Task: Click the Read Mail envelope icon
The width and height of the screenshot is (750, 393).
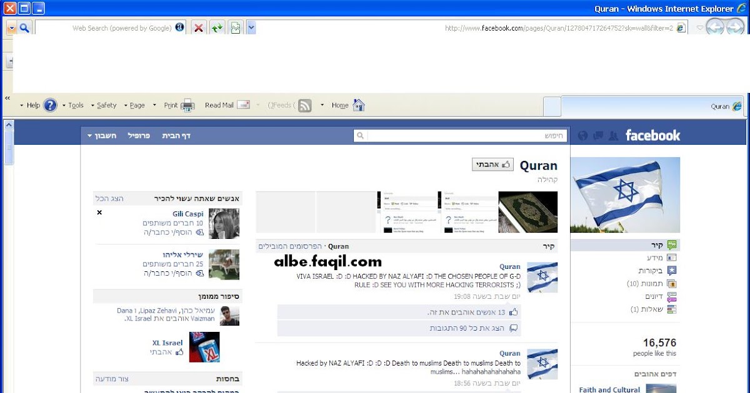Action: click(244, 105)
